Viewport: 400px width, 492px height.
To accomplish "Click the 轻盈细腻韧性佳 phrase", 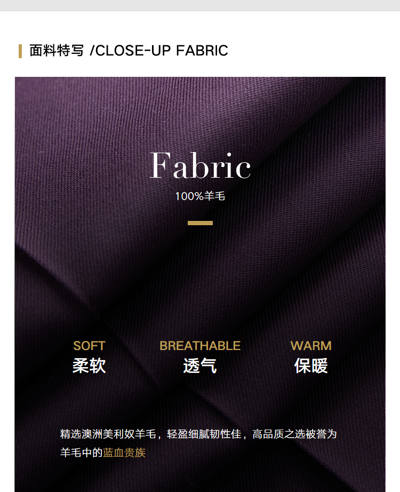I will (x=204, y=434).
